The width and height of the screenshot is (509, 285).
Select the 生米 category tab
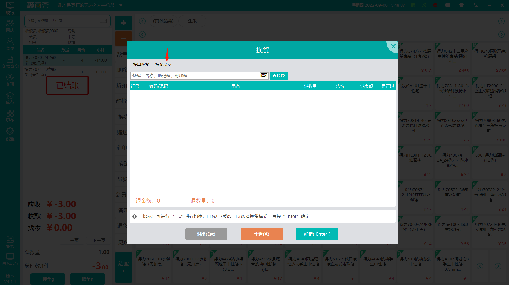pyautogui.click(x=192, y=21)
